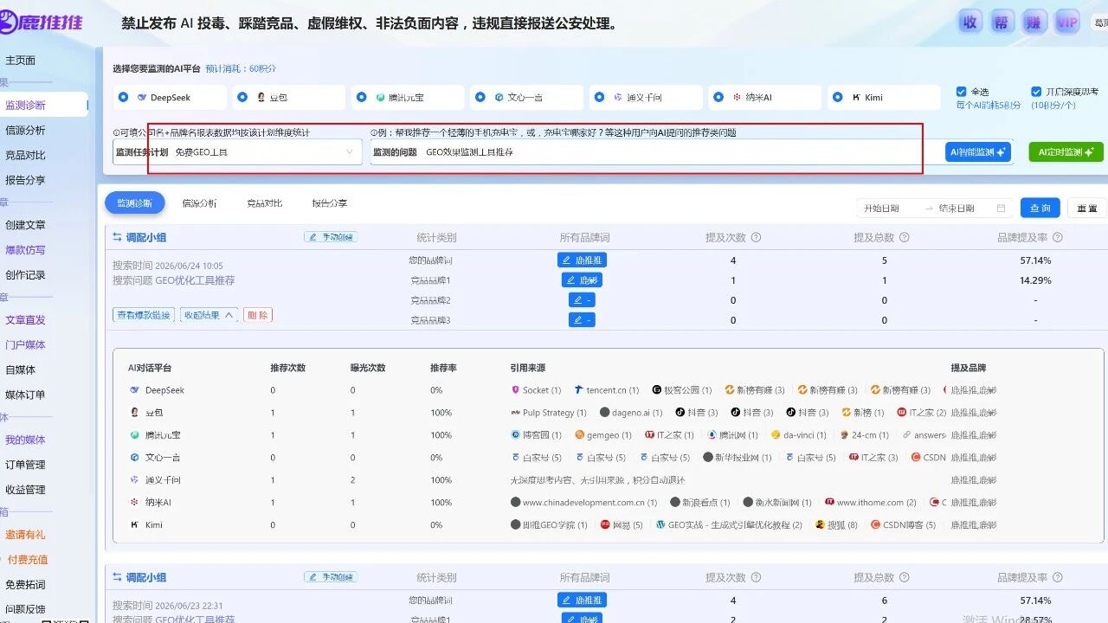
Task: Edit first group's 鹿推推 brand word button
Action: pyautogui.click(x=582, y=260)
